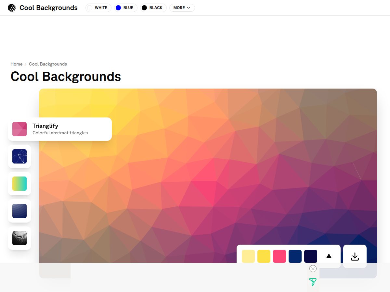Download the background image
The width and height of the screenshot is (390, 292).
coord(355,256)
